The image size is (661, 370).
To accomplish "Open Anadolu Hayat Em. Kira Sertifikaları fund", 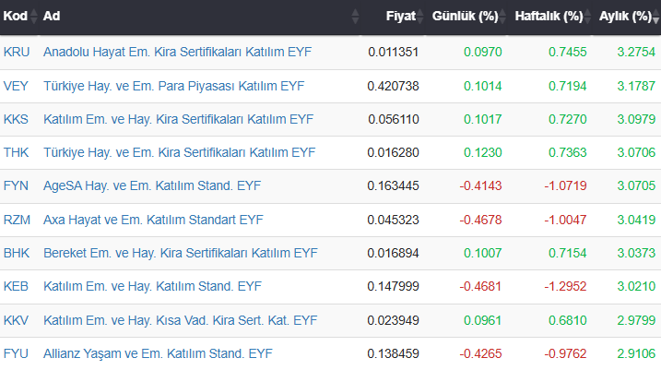I will pyautogui.click(x=178, y=52).
